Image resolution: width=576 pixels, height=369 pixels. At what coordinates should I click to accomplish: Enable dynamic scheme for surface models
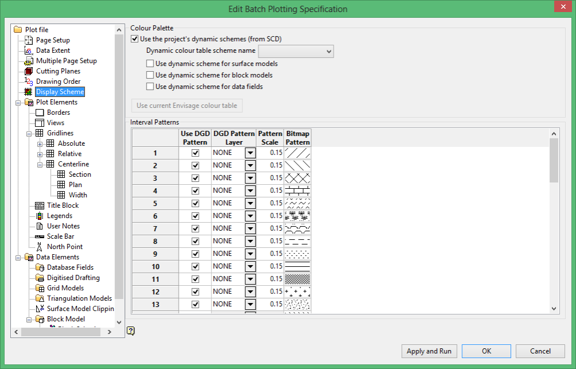click(x=150, y=64)
